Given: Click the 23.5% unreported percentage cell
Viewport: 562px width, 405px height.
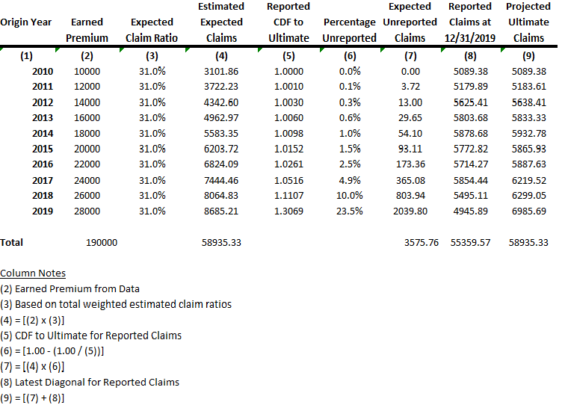Looking at the screenshot, I should tap(350, 211).
